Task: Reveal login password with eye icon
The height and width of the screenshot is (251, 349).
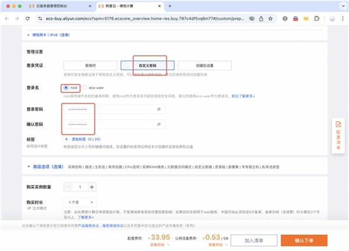Action: click(x=158, y=109)
